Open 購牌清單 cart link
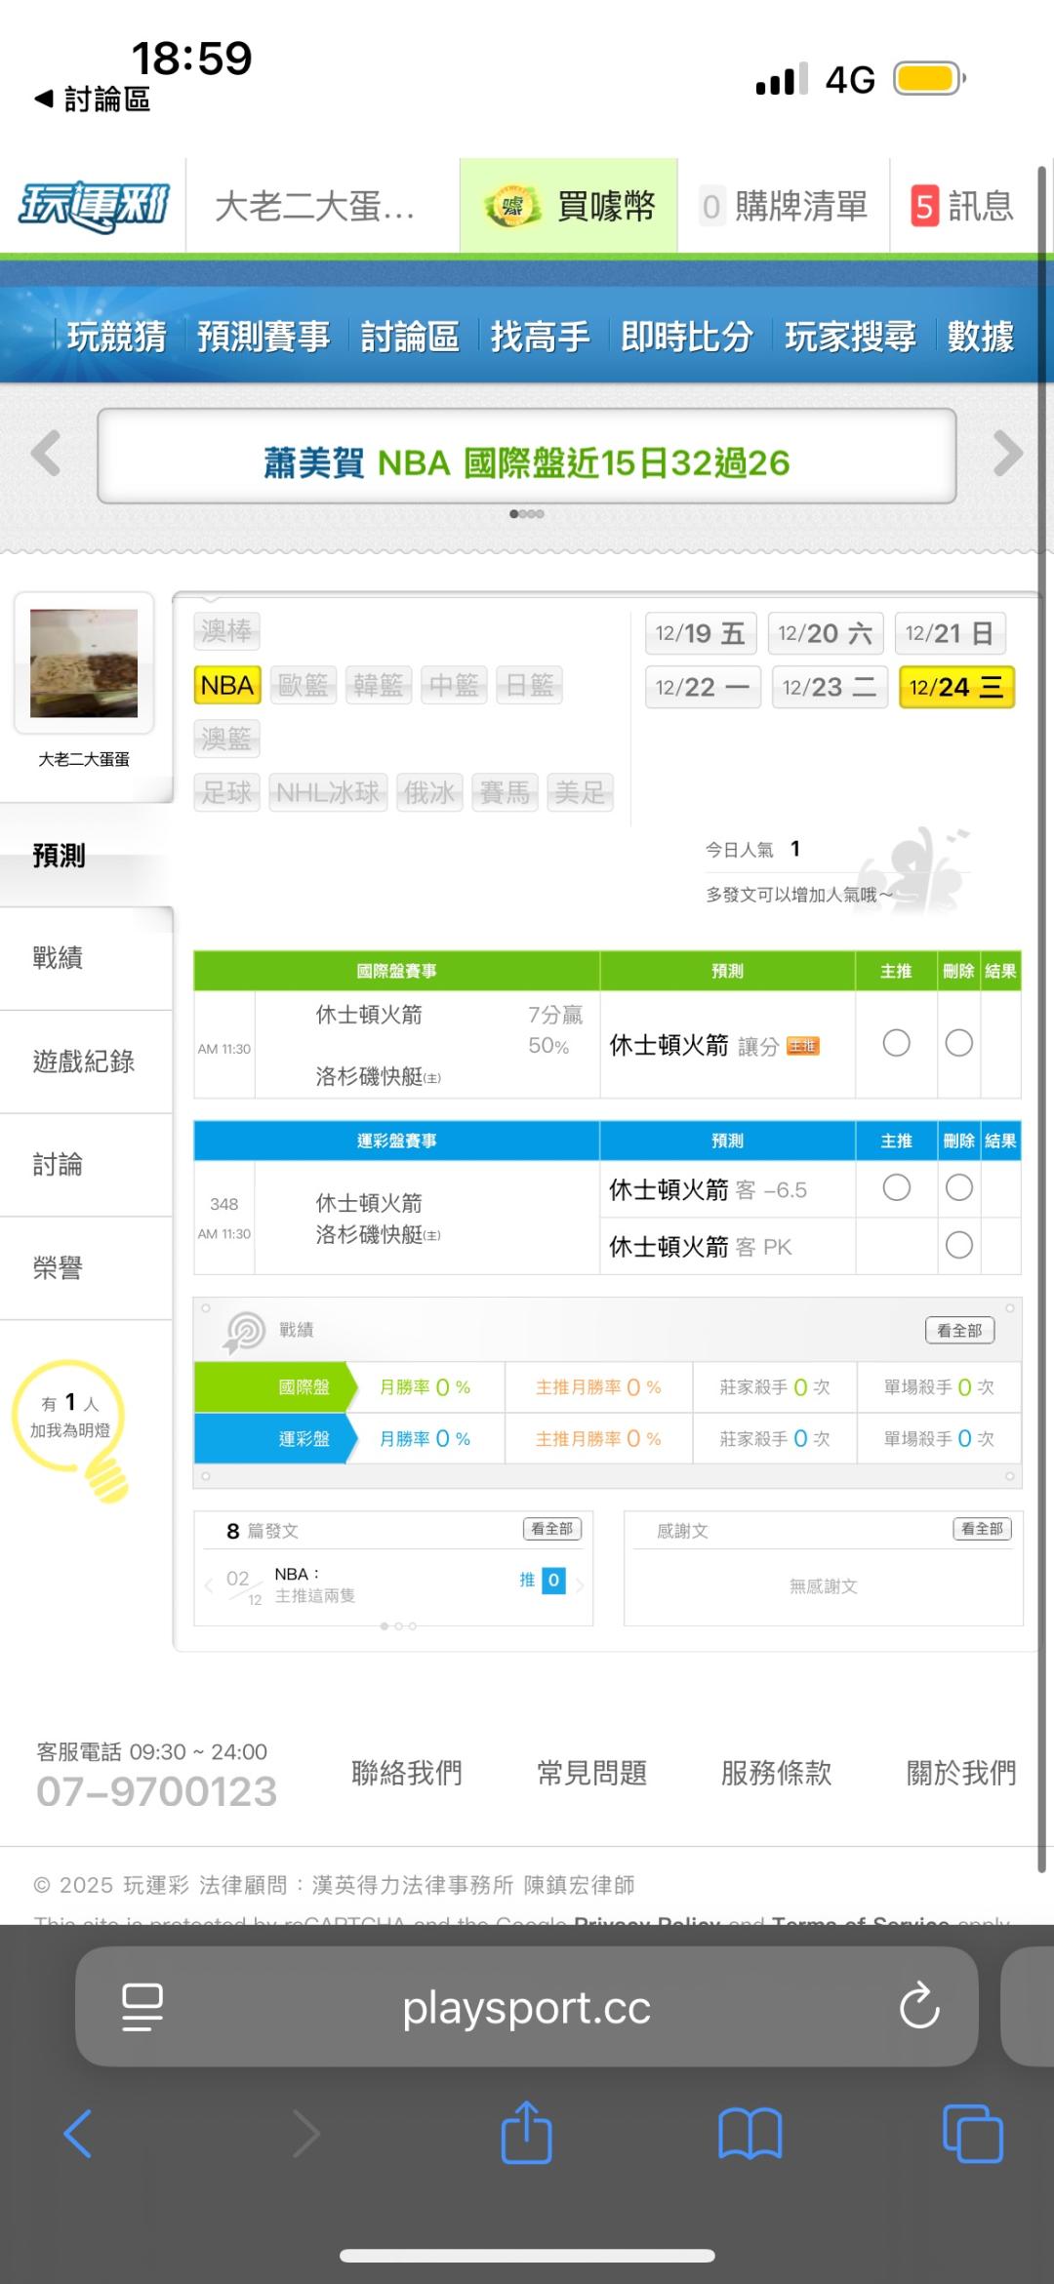This screenshot has height=2284, width=1054. pos(784,206)
